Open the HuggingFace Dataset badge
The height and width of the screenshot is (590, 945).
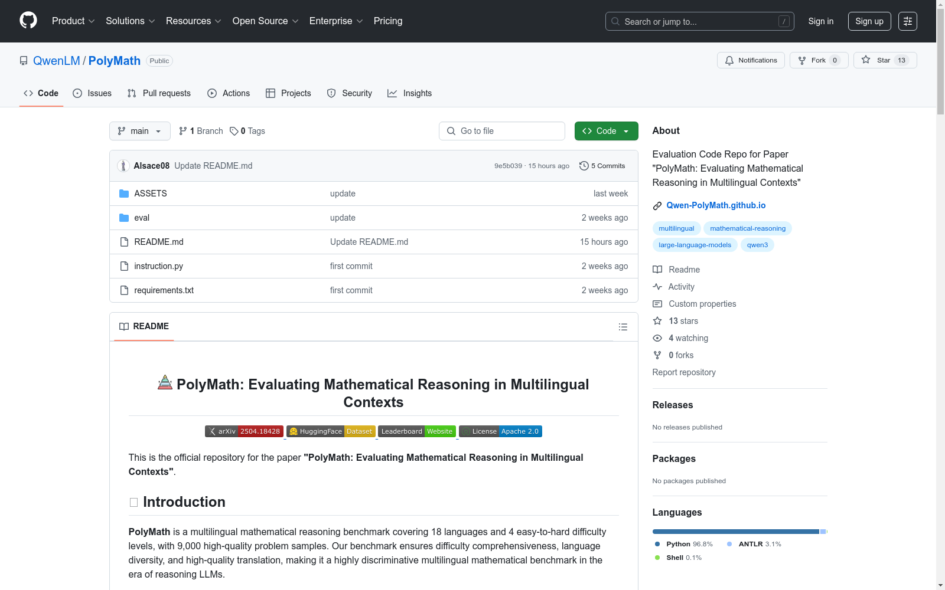331,431
